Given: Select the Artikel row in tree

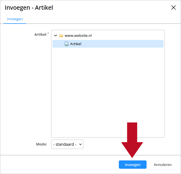Looking at the screenshot, I should click(x=108, y=44).
